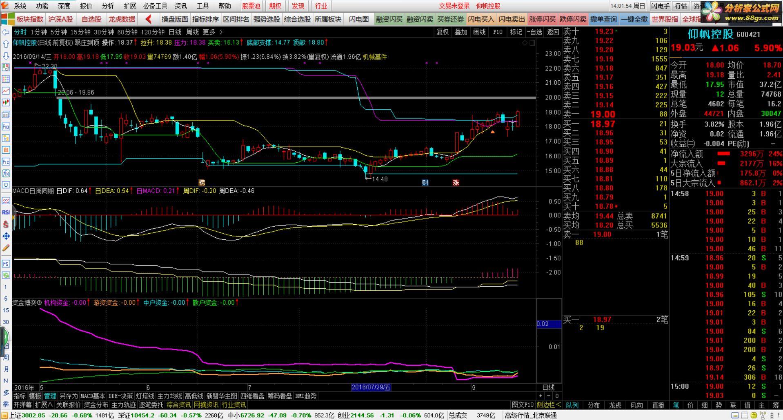Open the 帮助 menu
The width and height of the screenshot is (783, 420).
225,6
